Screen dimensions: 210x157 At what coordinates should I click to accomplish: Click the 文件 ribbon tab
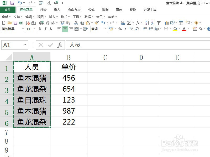pyautogui.click(x=8, y=10)
